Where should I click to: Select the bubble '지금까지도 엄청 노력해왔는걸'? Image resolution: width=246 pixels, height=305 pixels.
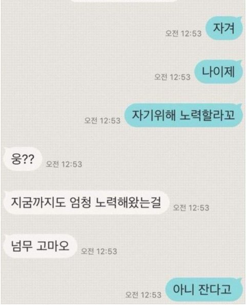coord(86,203)
